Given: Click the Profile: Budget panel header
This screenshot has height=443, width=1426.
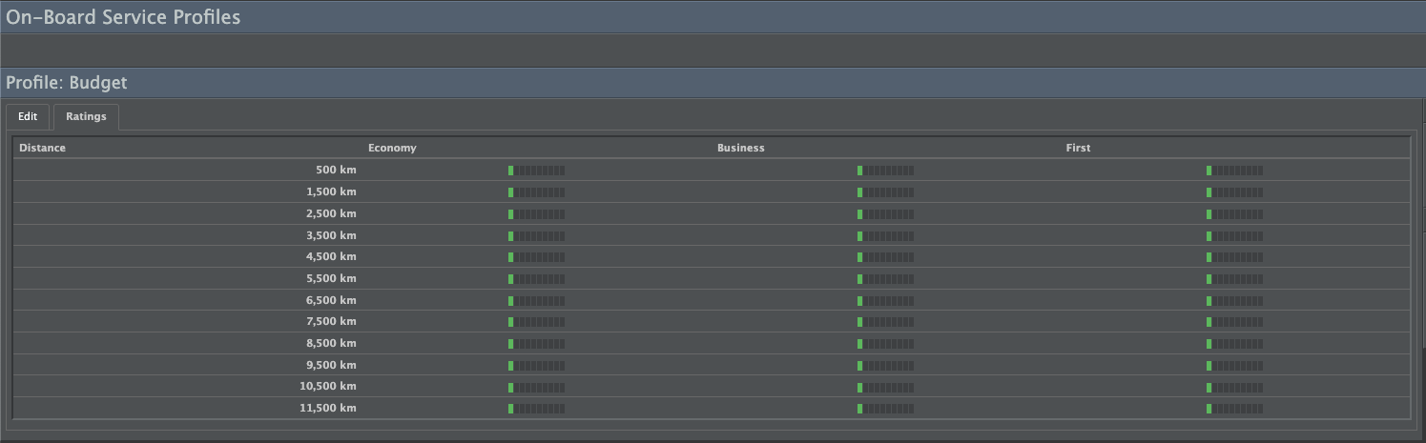Looking at the screenshot, I should (x=67, y=83).
